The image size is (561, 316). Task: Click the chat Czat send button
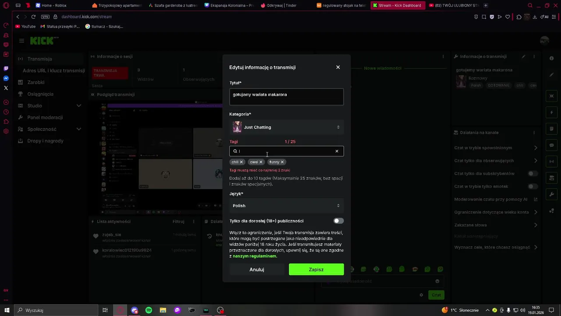click(x=436, y=295)
